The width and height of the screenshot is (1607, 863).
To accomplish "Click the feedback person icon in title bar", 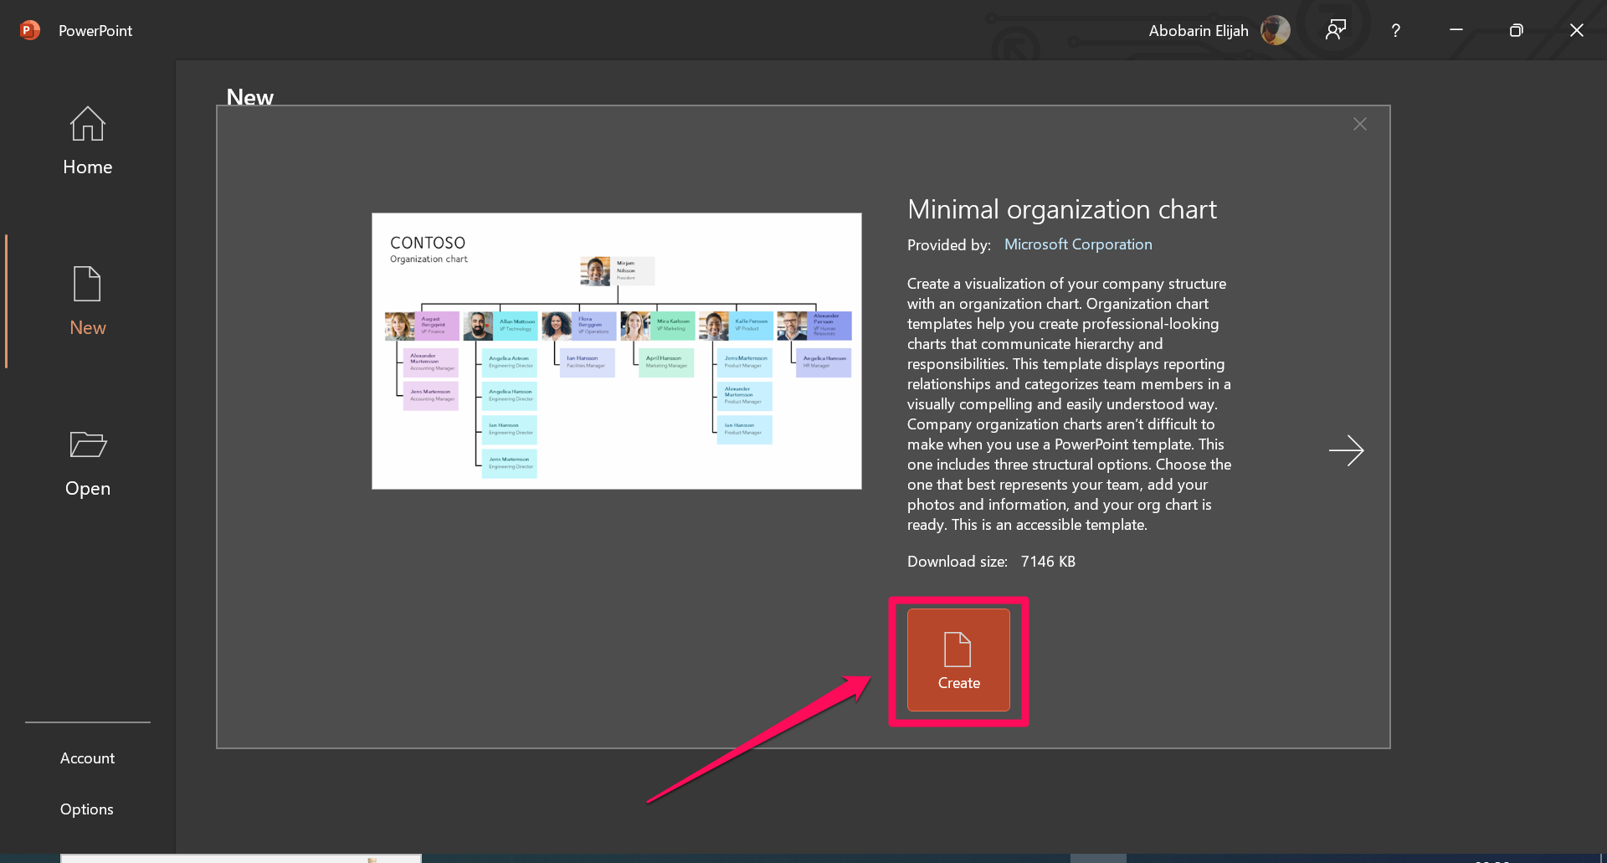I will coord(1336,31).
